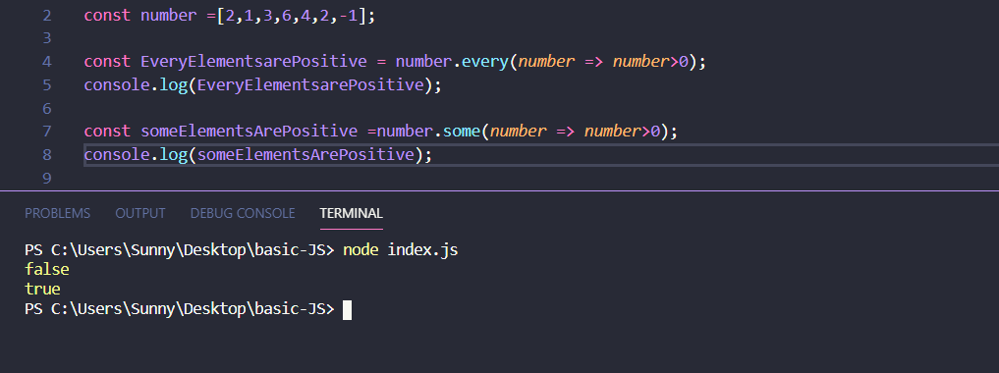Click EveryElementsarePositive on line 4
This screenshot has height=373, width=999.
(x=253, y=62)
